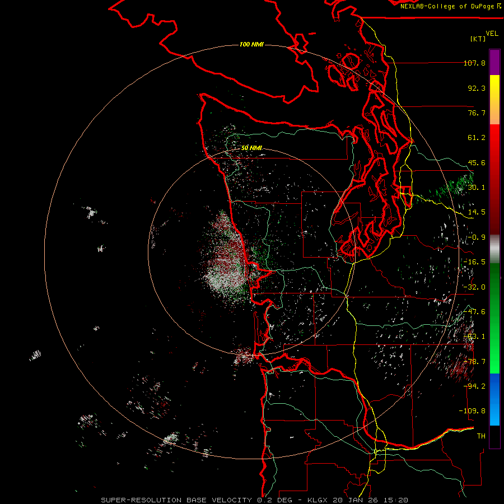The height and width of the screenshot is (504, 504).
Task: Select the 14.5 scale value
Action: pyautogui.click(x=477, y=212)
